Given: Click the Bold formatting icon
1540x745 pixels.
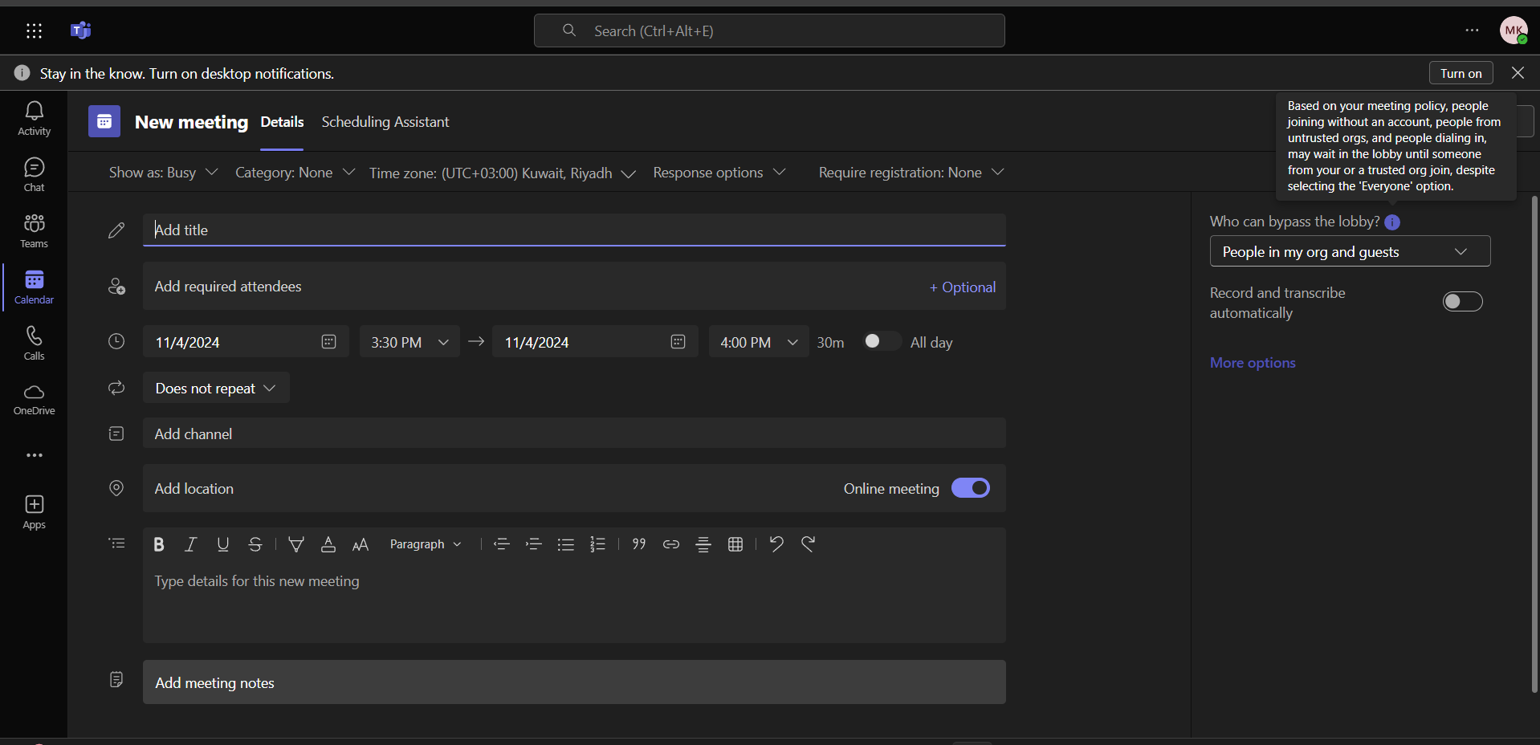Looking at the screenshot, I should tap(159, 544).
